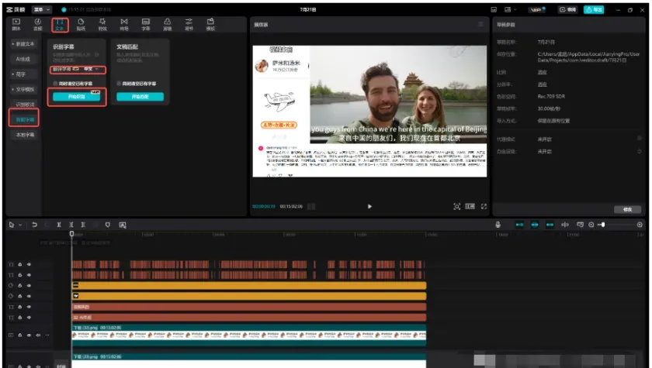Select 本地字幕 in the sidebar
This screenshot has height=368, width=652.
point(24,135)
